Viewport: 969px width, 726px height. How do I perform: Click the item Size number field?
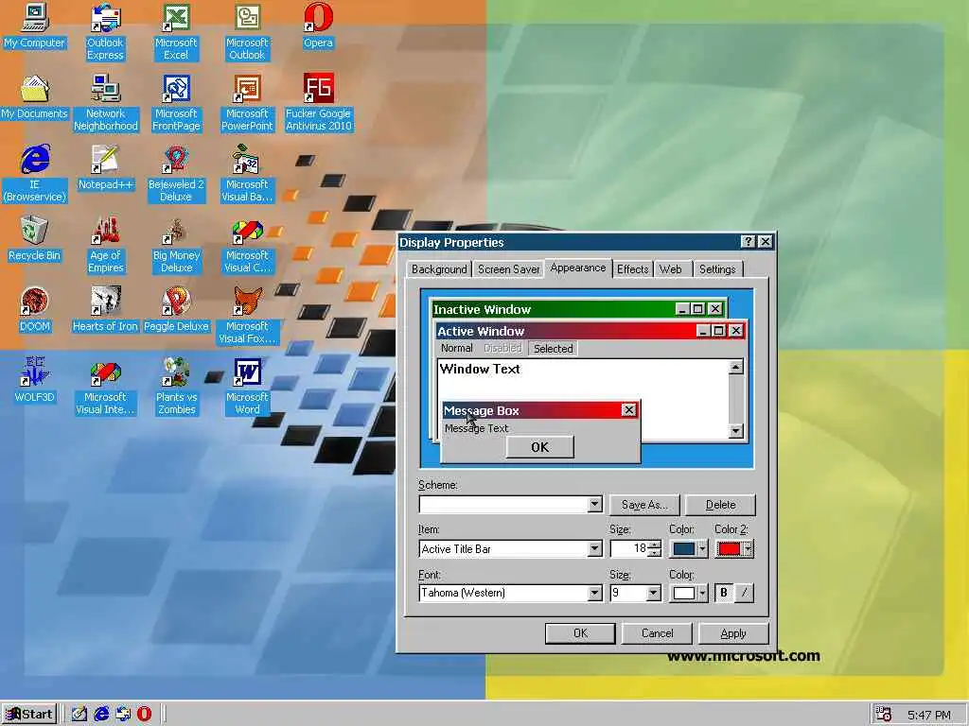(x=629, y=549)
